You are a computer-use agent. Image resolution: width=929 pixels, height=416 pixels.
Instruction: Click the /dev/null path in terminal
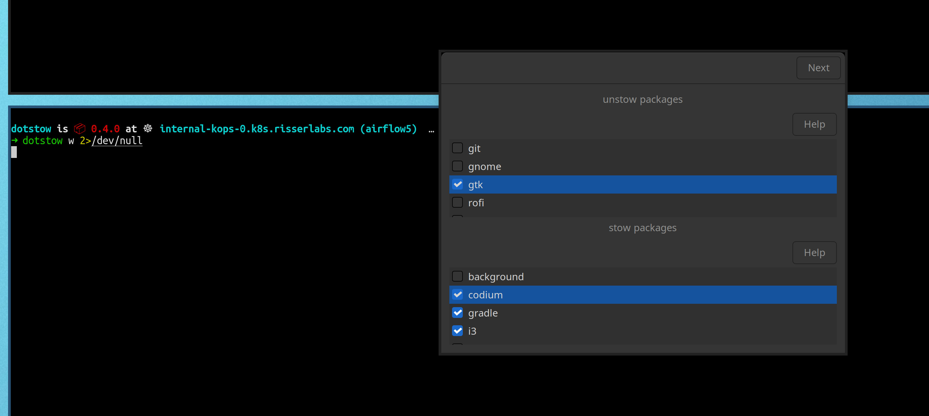coord(117,140)
